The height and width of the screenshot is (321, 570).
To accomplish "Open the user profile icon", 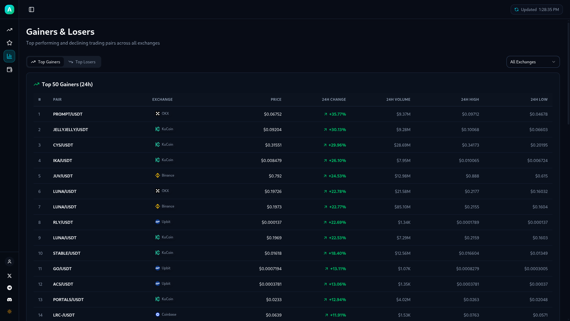I will click(x=9, y=262).
